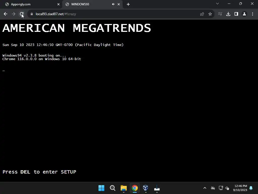This screenshot has width=258, height=194.
Task: Open clock showing 12:46 PM
Action: click(x=240, y=188)
